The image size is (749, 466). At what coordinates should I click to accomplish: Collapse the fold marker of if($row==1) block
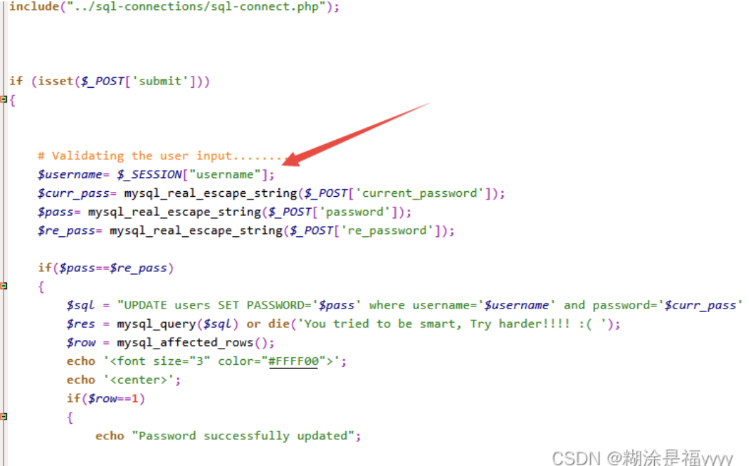(x=4, y=416)
